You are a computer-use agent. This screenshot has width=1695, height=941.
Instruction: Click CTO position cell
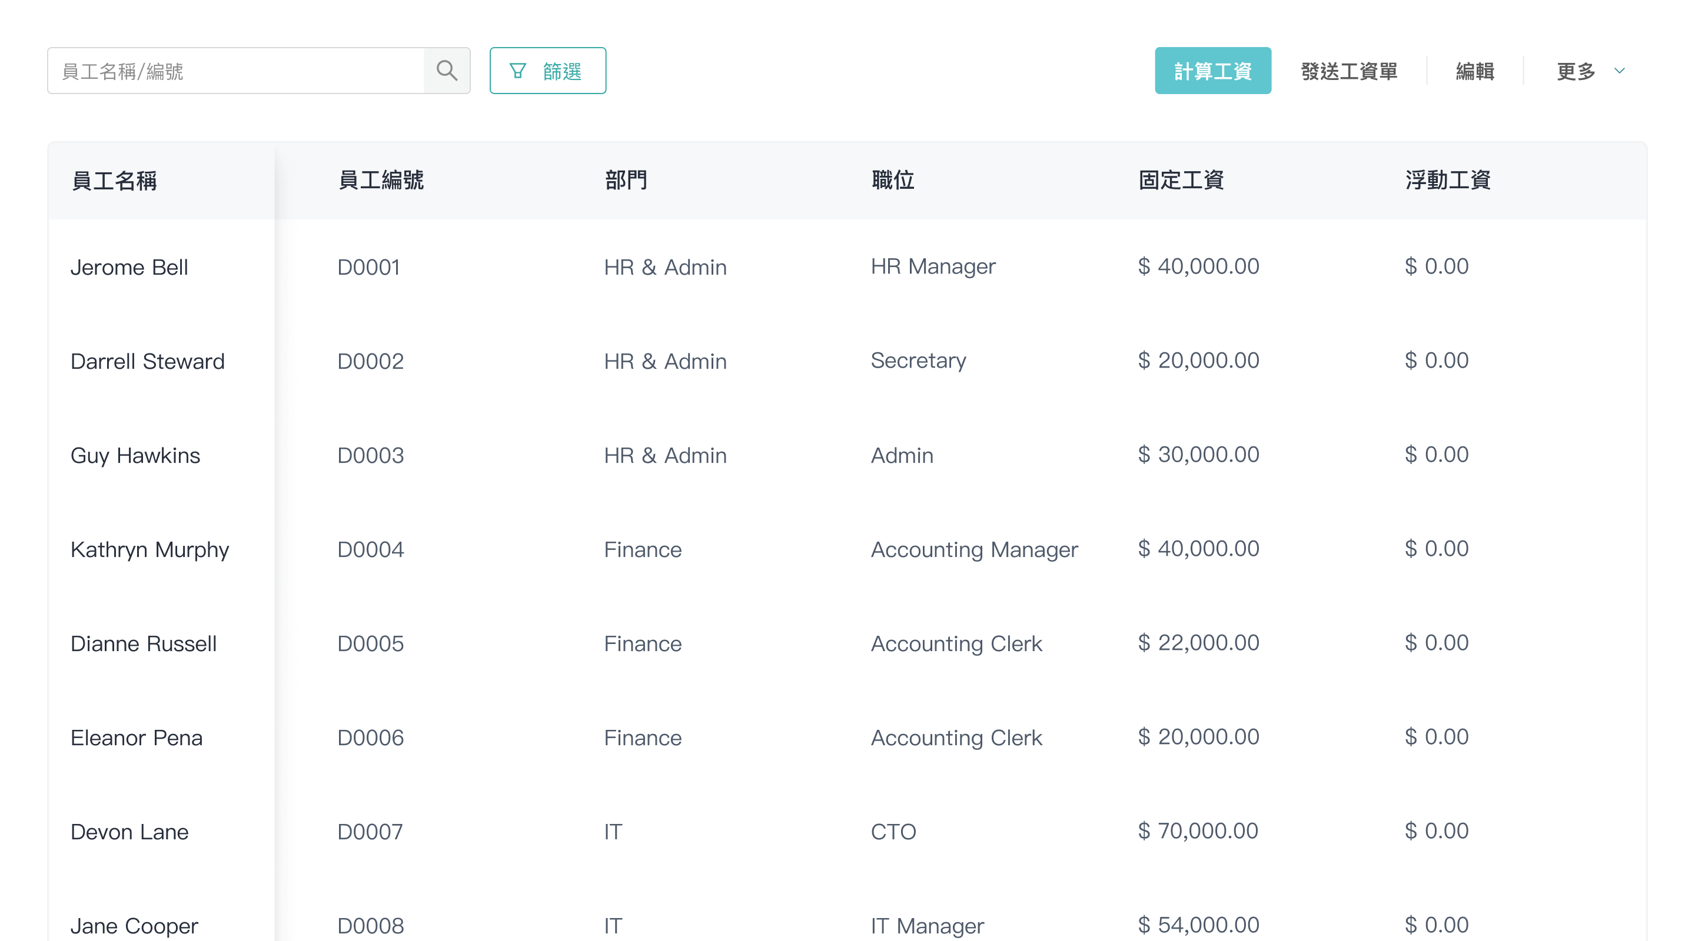893,832
